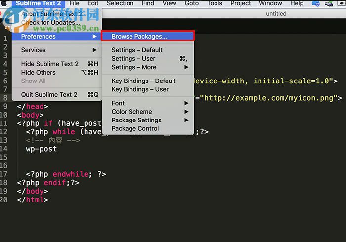
Task: Choose Check for Updates menu item
Action: pyautogui.click(x=50, y=23)
